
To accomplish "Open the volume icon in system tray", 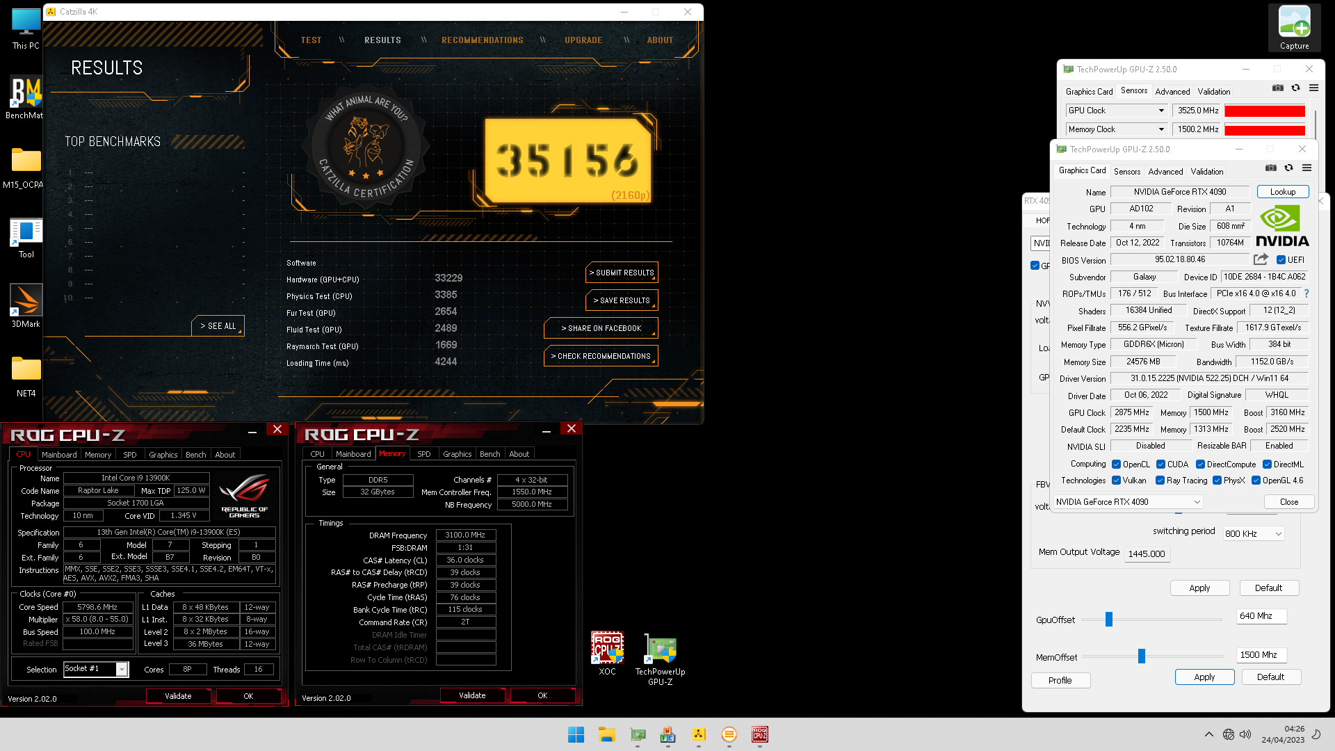I will coord(1245,734).
